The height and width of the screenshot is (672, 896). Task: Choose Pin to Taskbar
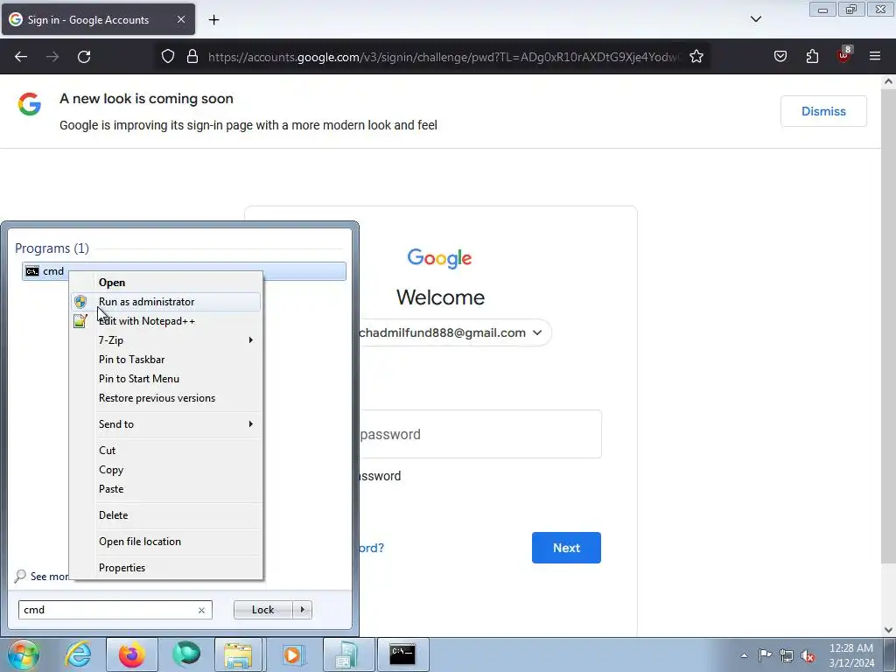tap(165, 360)
